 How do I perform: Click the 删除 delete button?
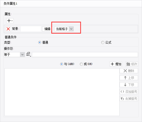[129, 71]
